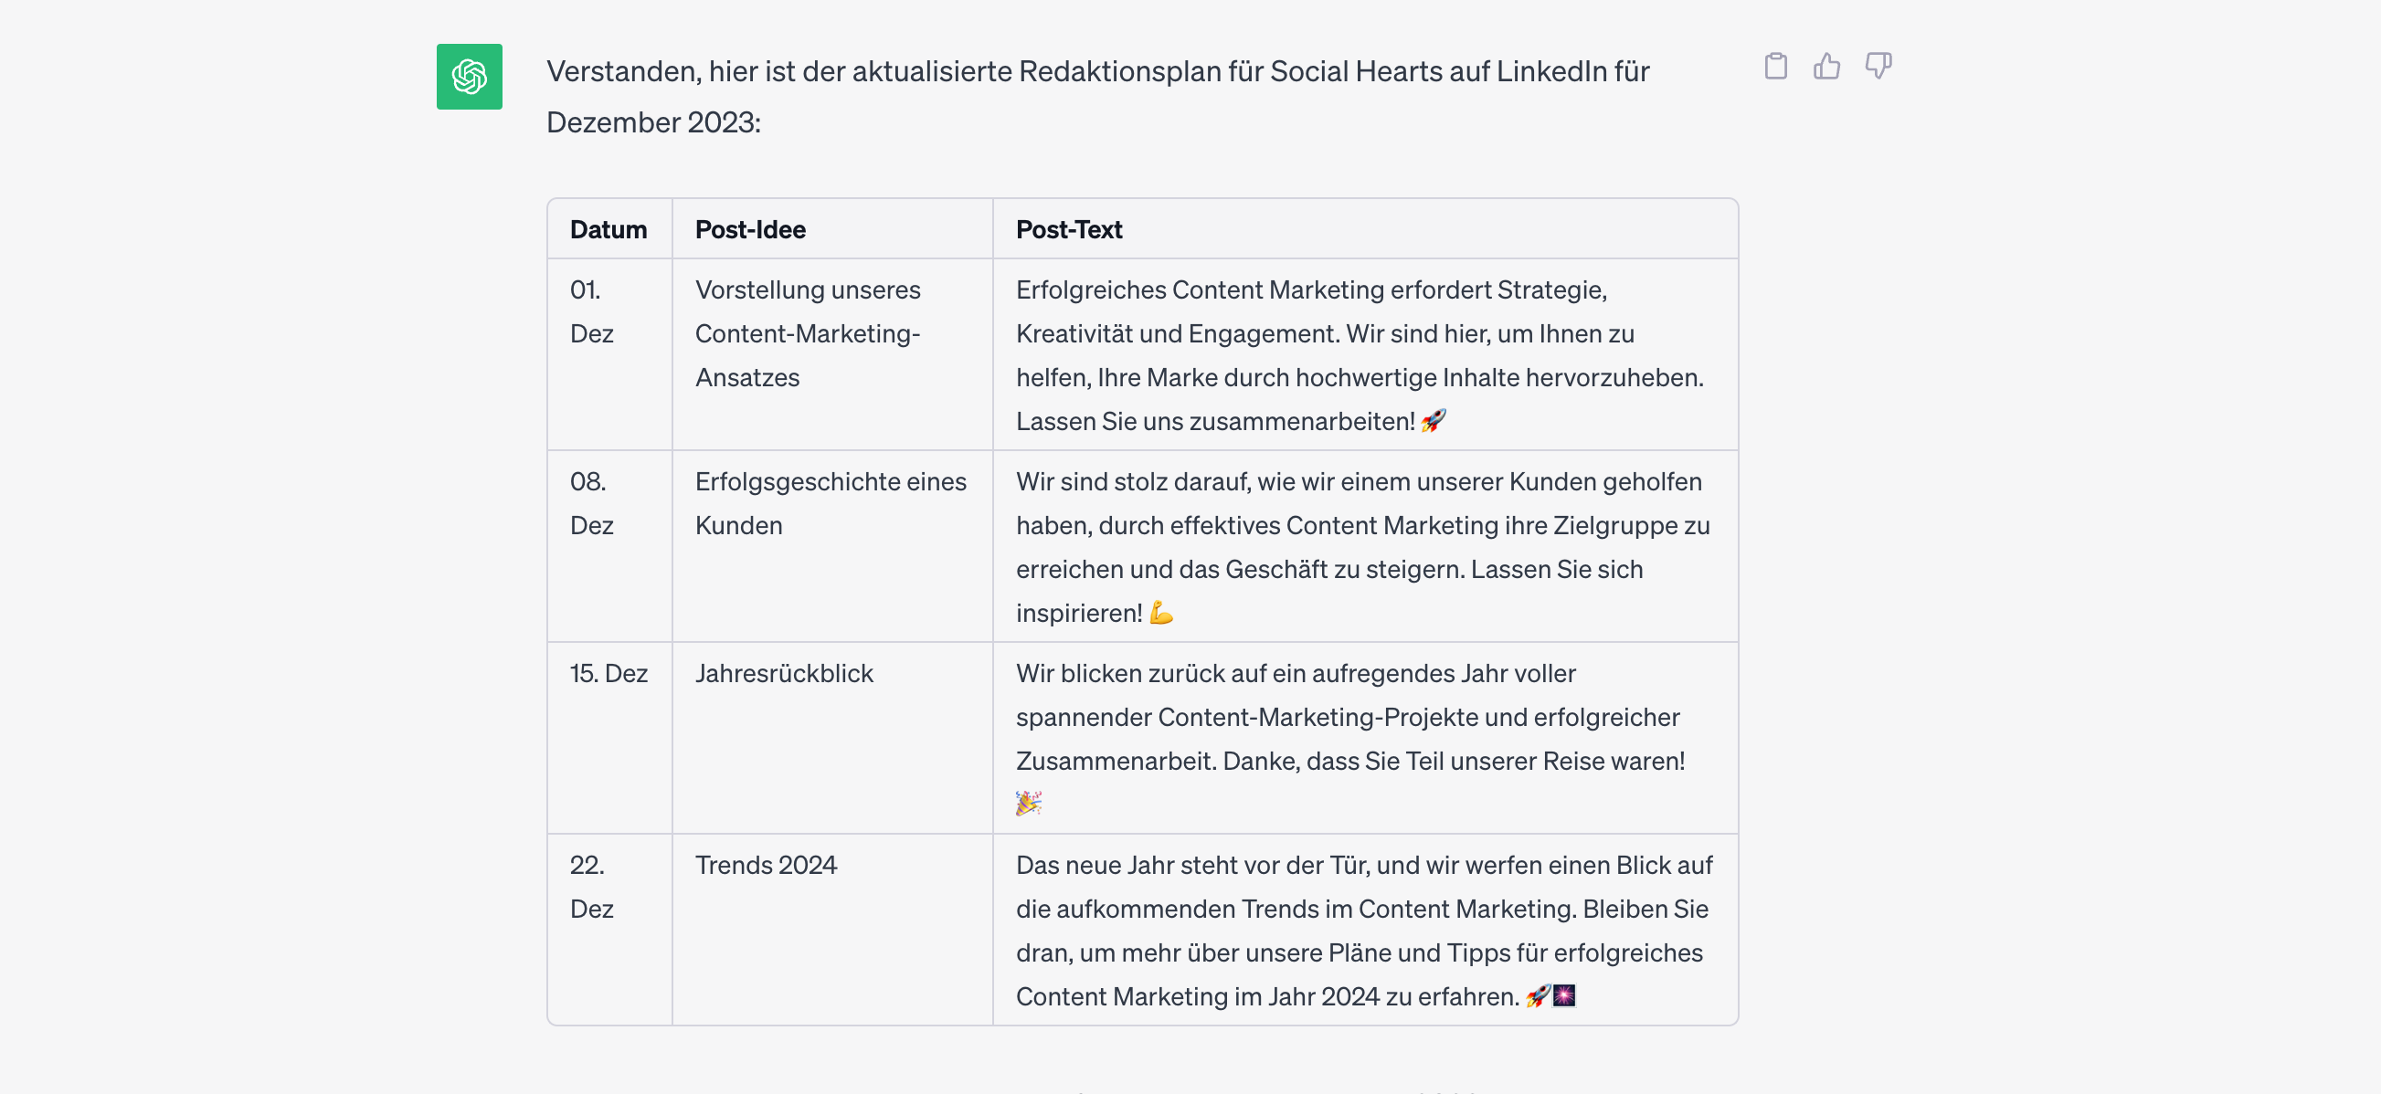Select the "Post-Text" column header
Viewport: 2381px width, 1094px height.
click(1068, 229)
